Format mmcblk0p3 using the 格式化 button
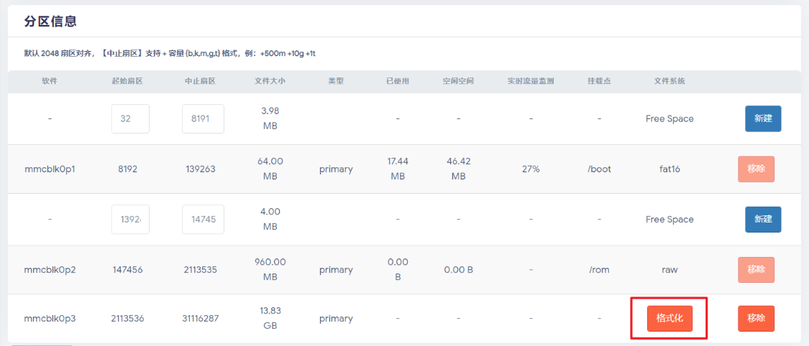The width and height of the screenshot is (809, 346). click(x=669, y=319)
